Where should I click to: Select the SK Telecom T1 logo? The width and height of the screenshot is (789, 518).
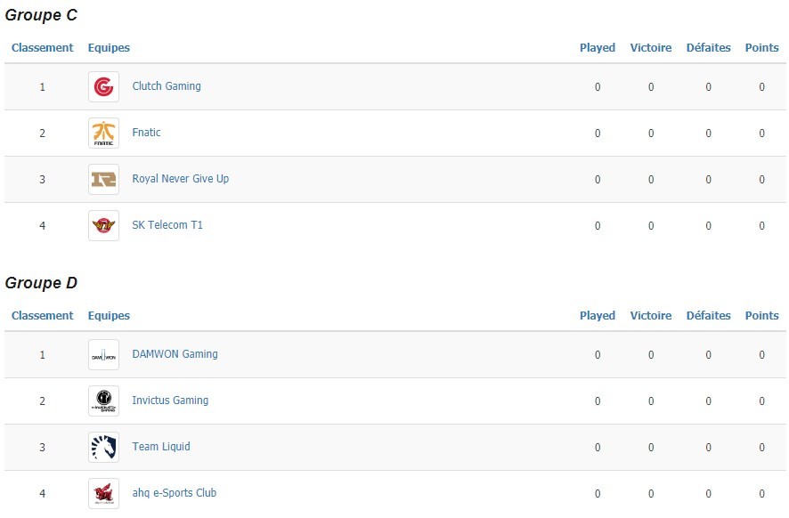click(103, 225)
